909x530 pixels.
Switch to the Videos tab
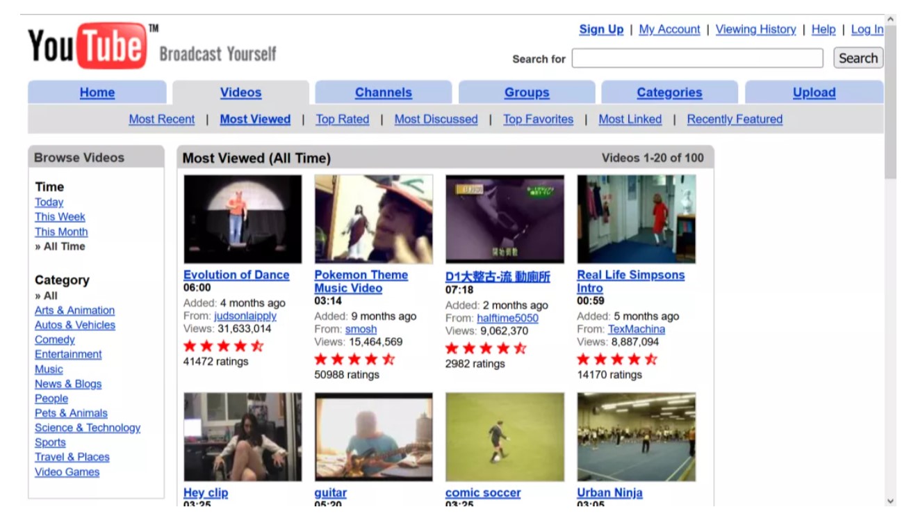tap(240, 93)
